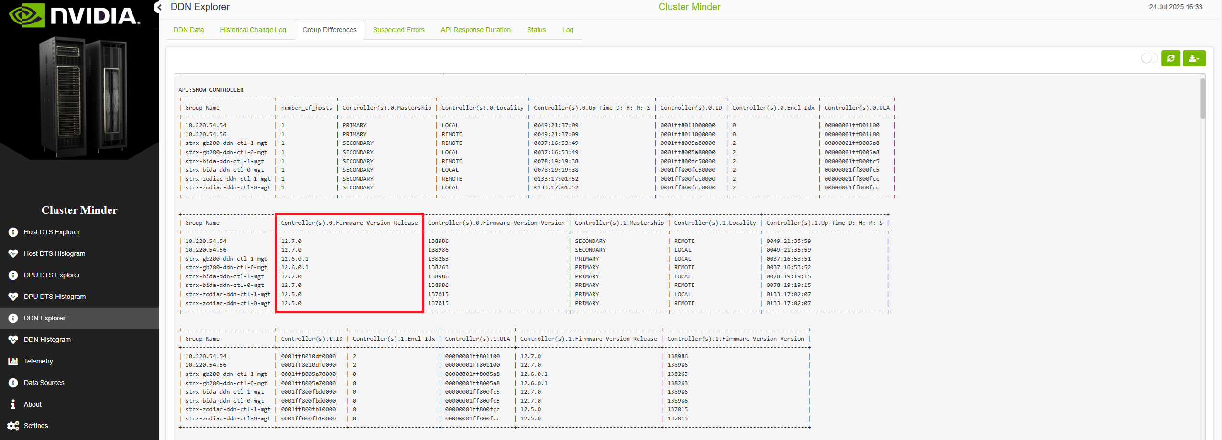Click the API:SHOW CONTROLLER heading
This screenshot has width=1222, height=440.
(211, 90)
